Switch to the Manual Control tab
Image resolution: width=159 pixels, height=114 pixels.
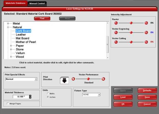pos(37,4)
